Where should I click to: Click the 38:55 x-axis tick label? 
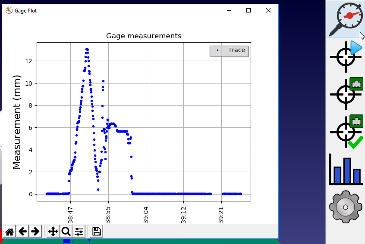point(108,213)
